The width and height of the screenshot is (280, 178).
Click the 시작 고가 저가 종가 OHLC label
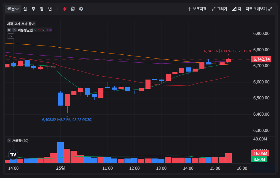coord(21,24)
